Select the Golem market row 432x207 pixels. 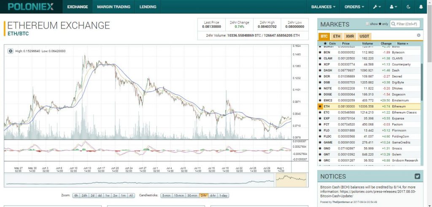pyautogui.click(x=369, y=154)
